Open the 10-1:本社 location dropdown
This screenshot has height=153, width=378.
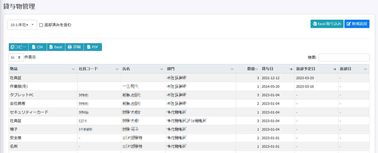pos(32,25)
